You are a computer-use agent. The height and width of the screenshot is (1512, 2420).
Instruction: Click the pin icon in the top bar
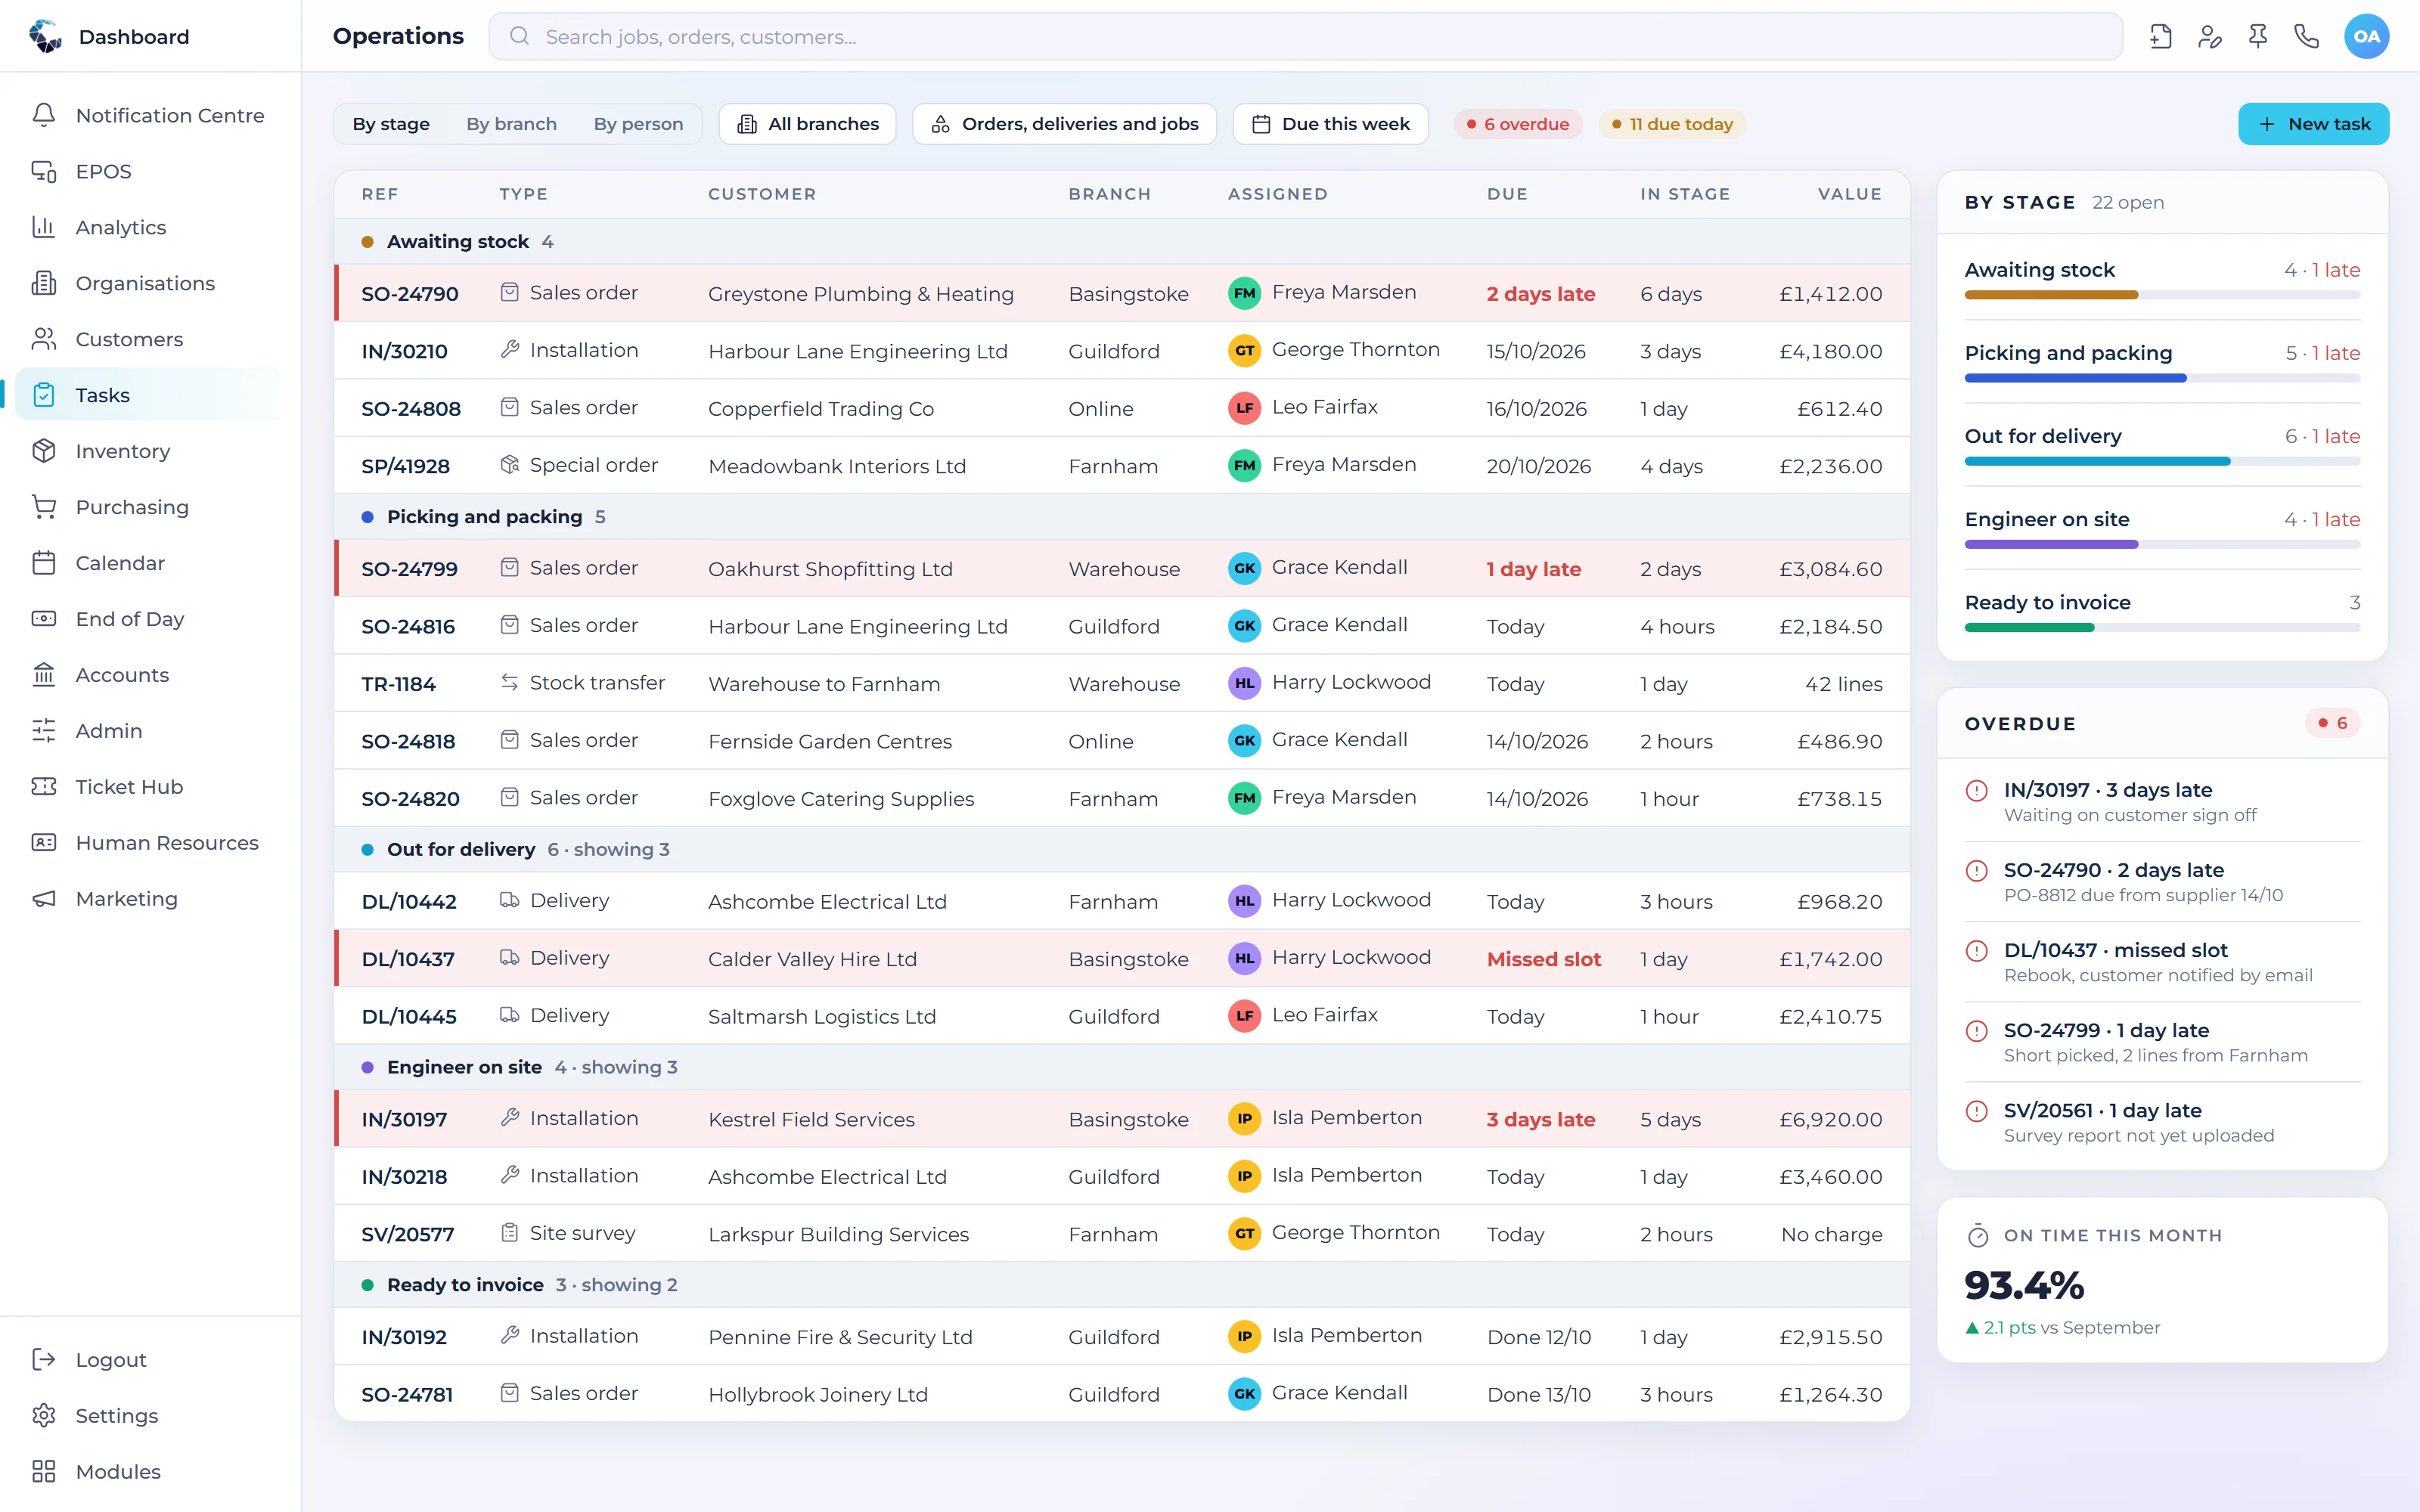click(2258, 37)
